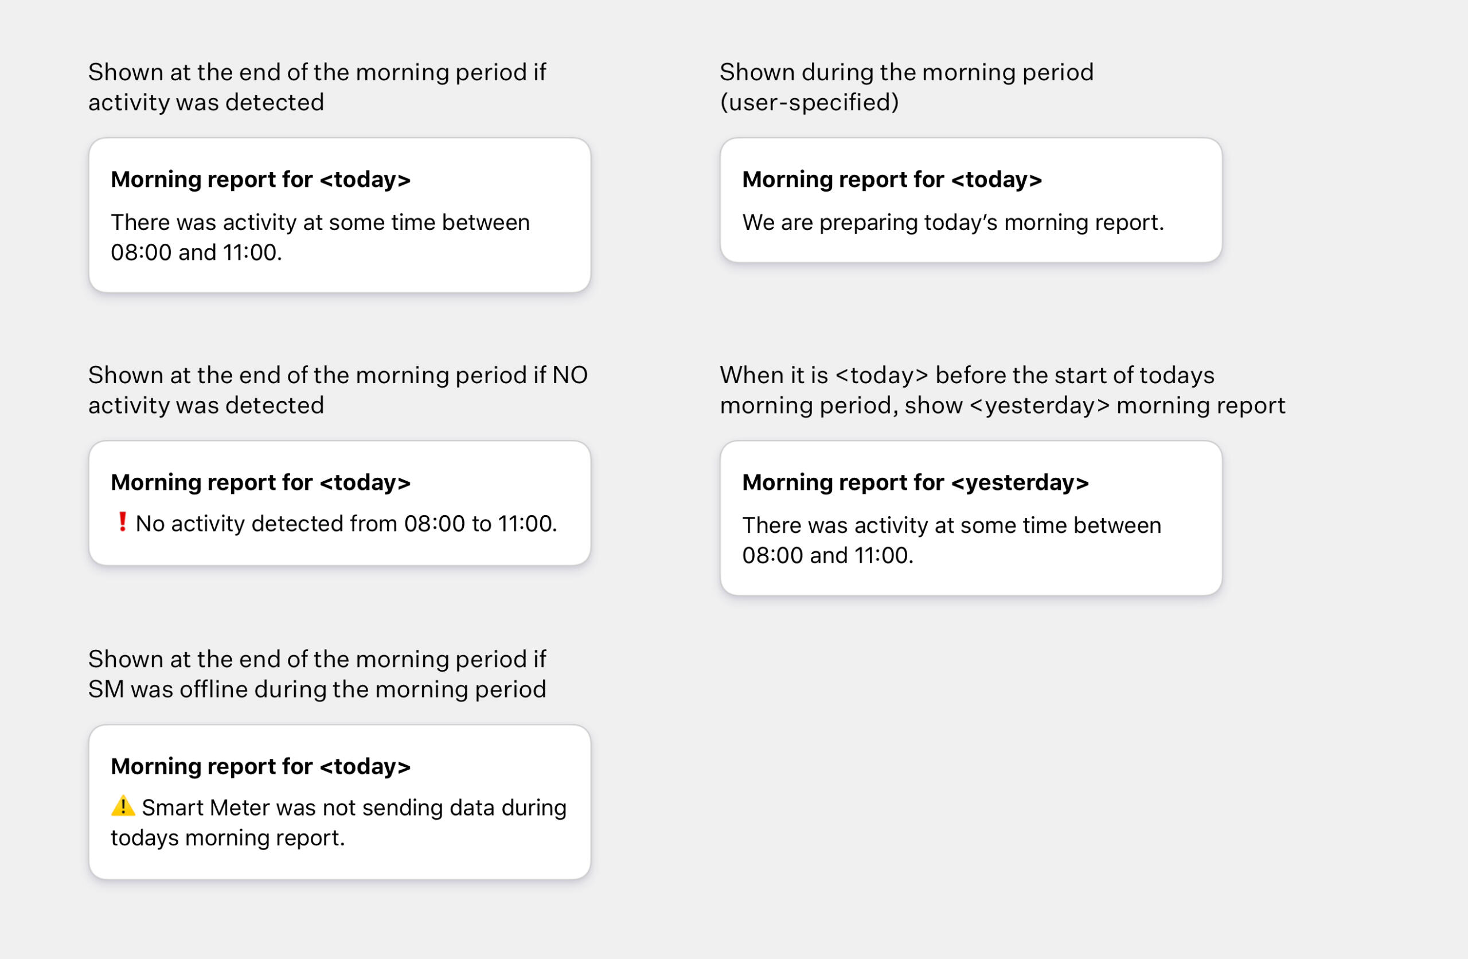1468x959 pixels.
Task: Select the 'Shown during the morning period (user-specified)' caption
Action: click(906, 87)
